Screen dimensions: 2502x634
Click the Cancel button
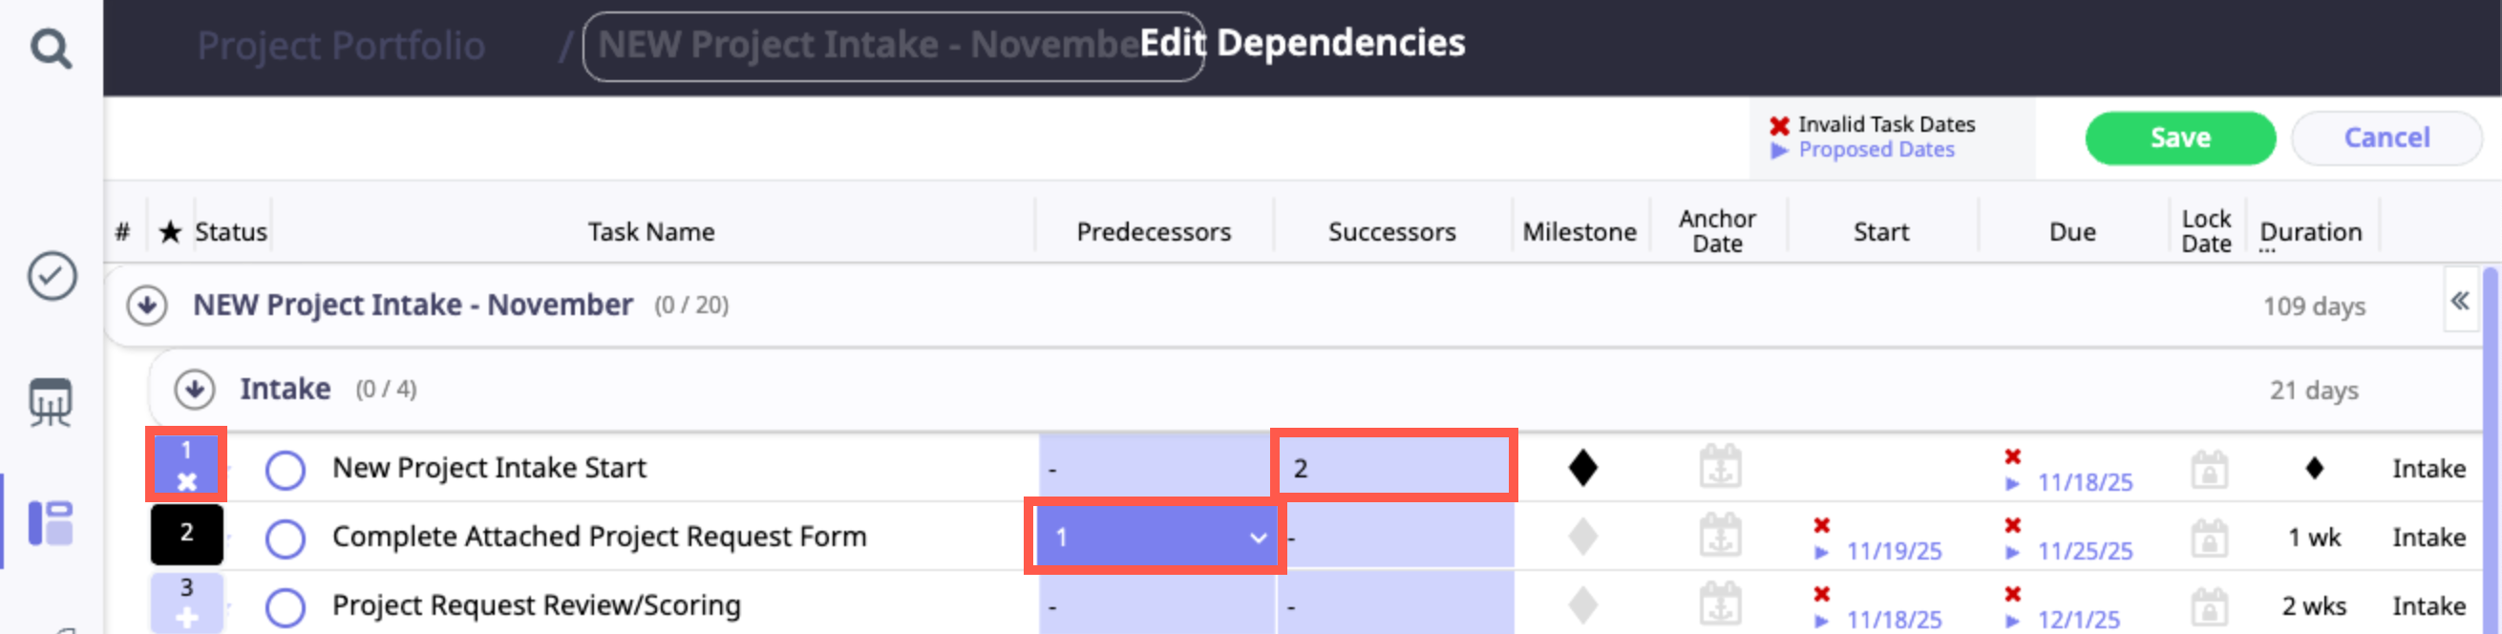2385,137
